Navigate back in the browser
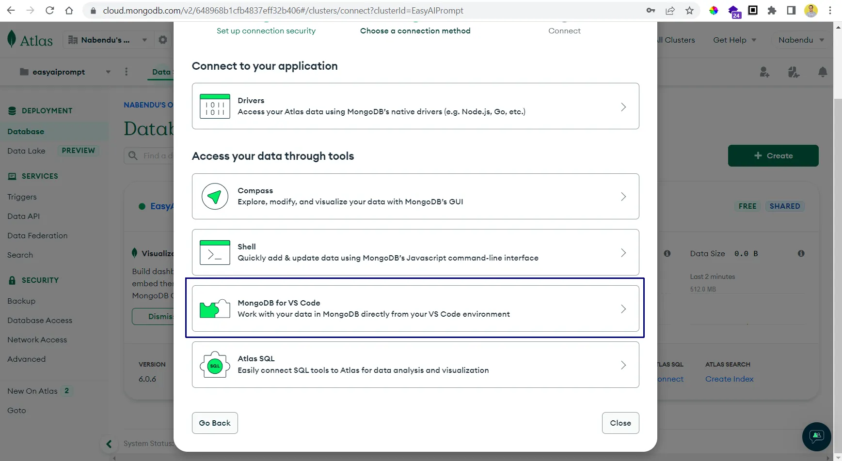The height and width of the screenshot is (461, 842). [x=11, y=10]
